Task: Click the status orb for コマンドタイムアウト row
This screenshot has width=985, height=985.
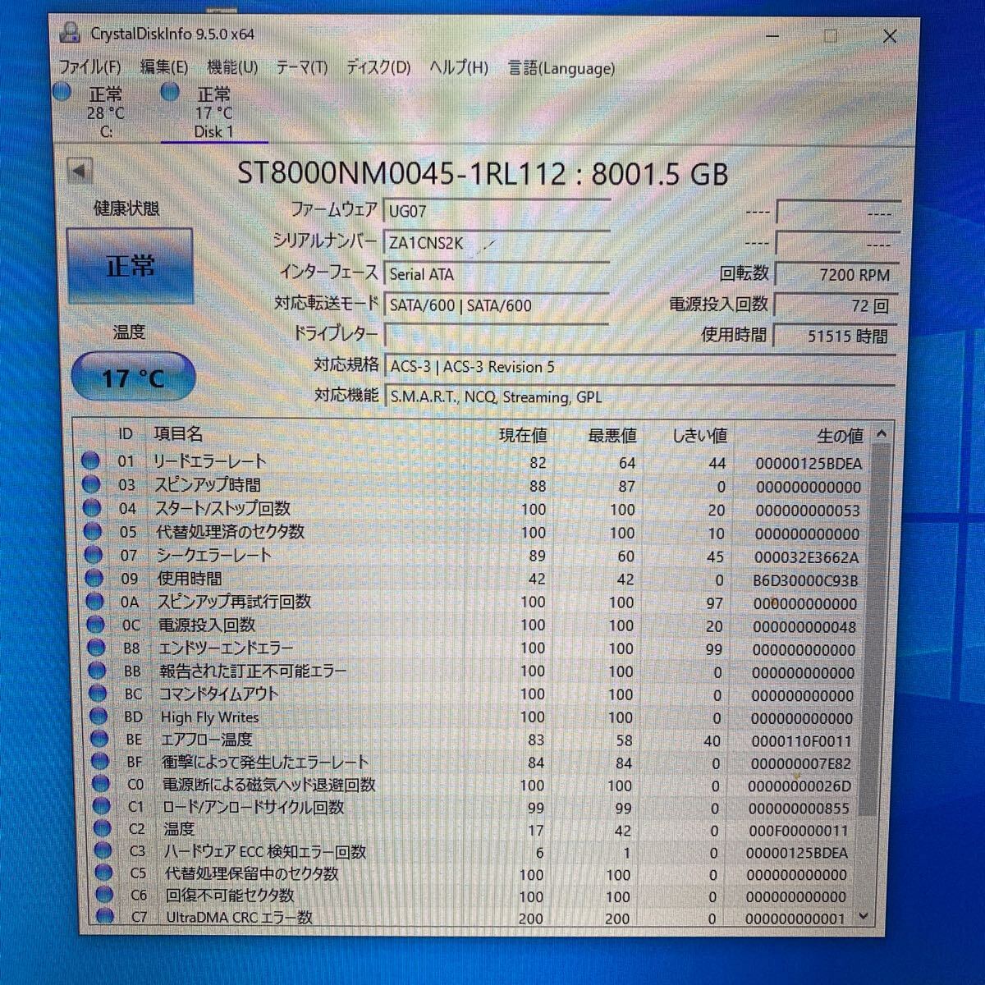Action: pyautogui.click(x=98, y=694)
